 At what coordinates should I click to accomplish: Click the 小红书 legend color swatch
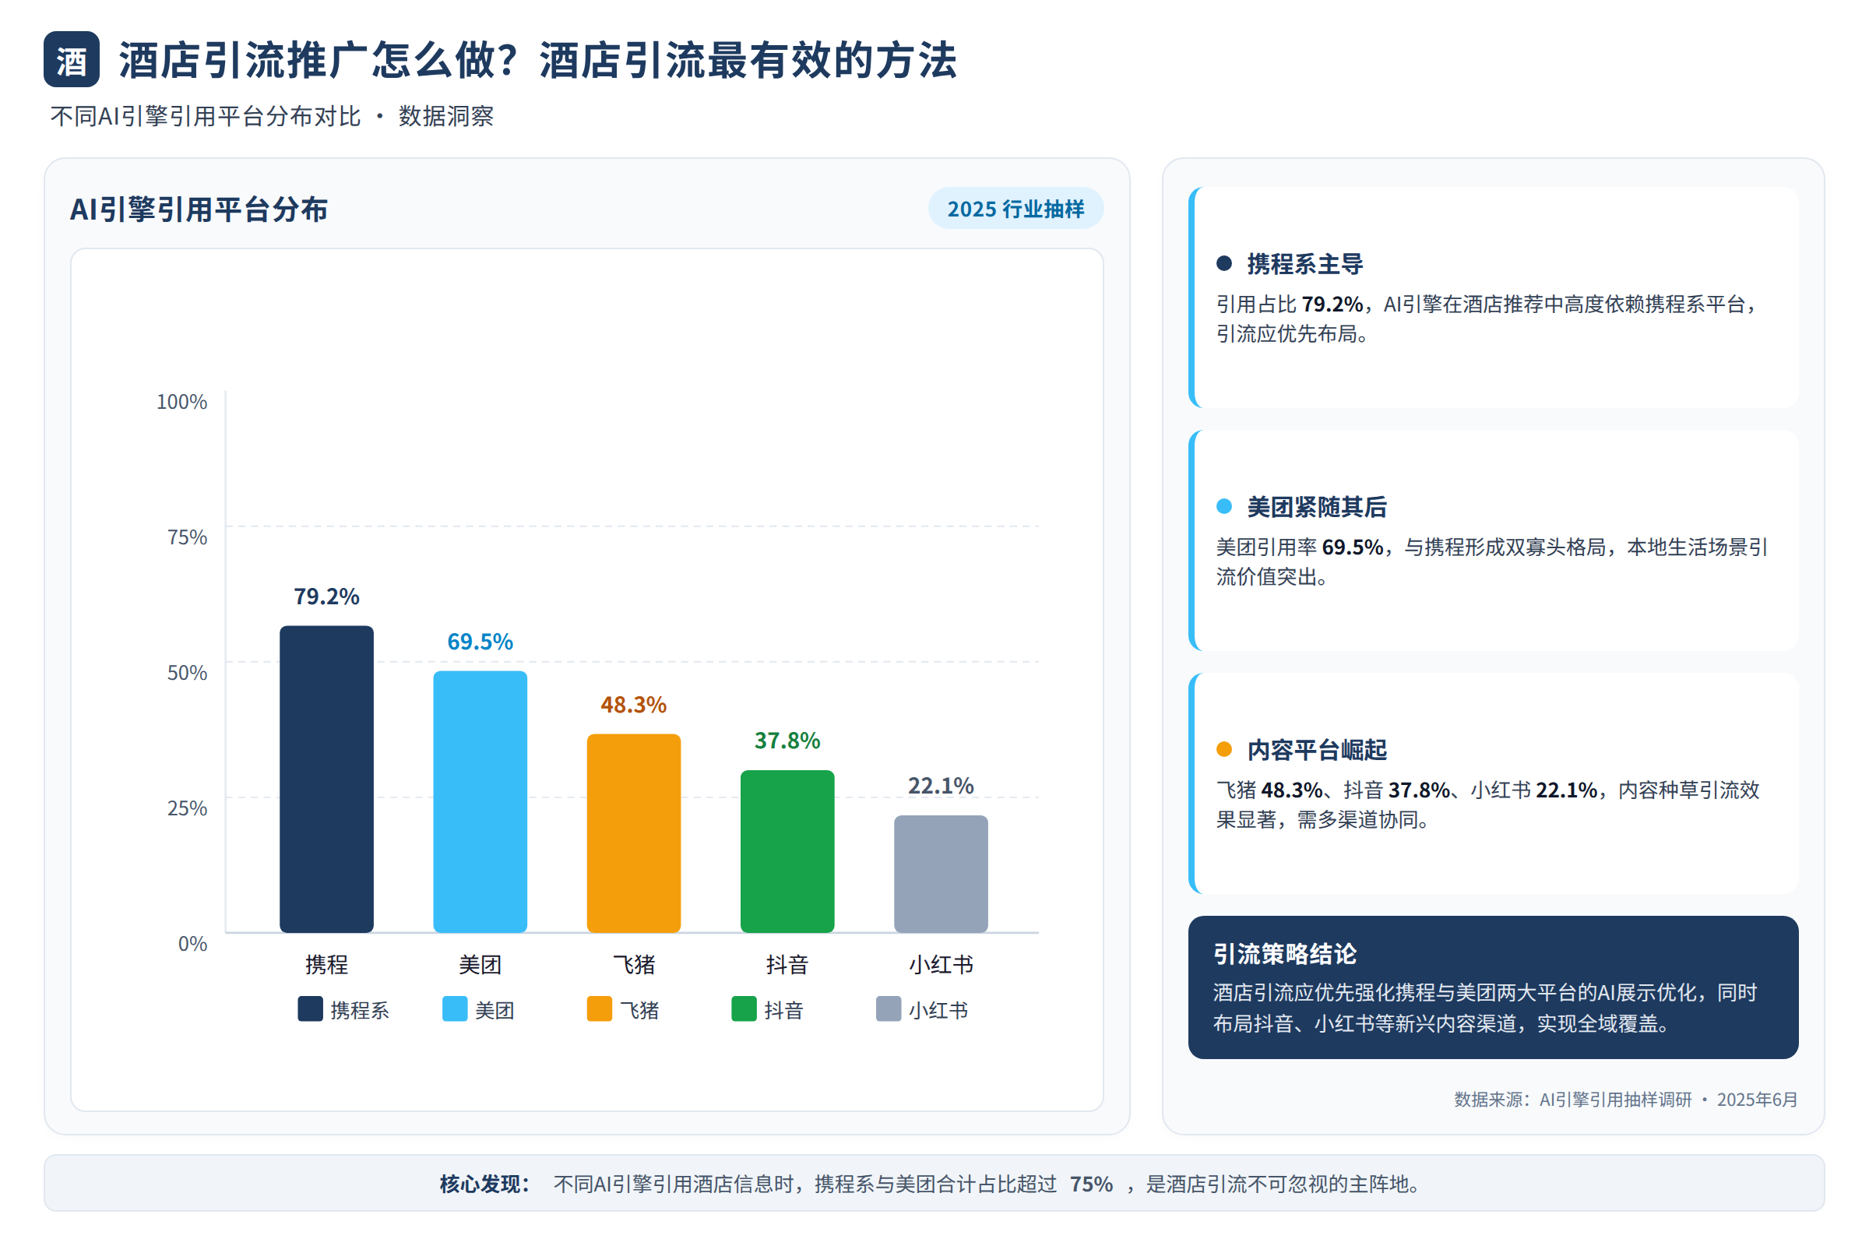click(x=889, y=1008)
